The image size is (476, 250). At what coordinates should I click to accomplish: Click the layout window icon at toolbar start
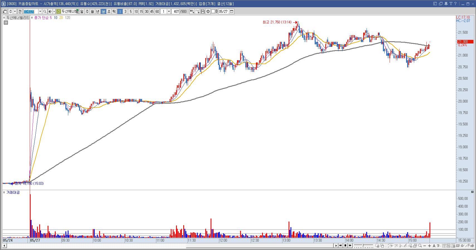[x=5, y=11]
